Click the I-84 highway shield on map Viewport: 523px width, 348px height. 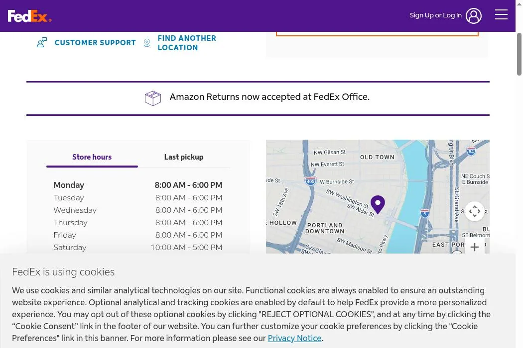(471, 151)
